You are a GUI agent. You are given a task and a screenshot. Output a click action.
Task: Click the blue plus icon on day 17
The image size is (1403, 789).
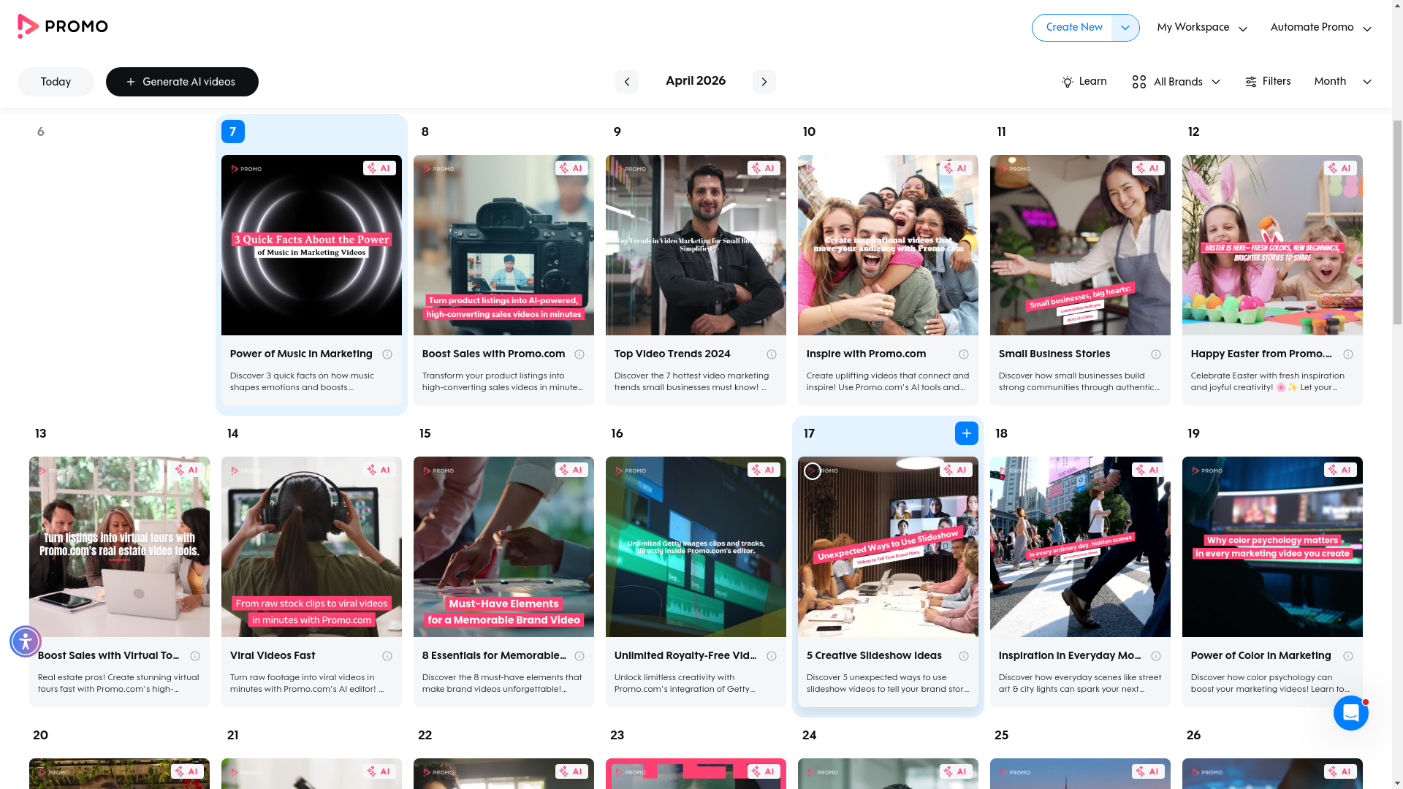(966, 433)
